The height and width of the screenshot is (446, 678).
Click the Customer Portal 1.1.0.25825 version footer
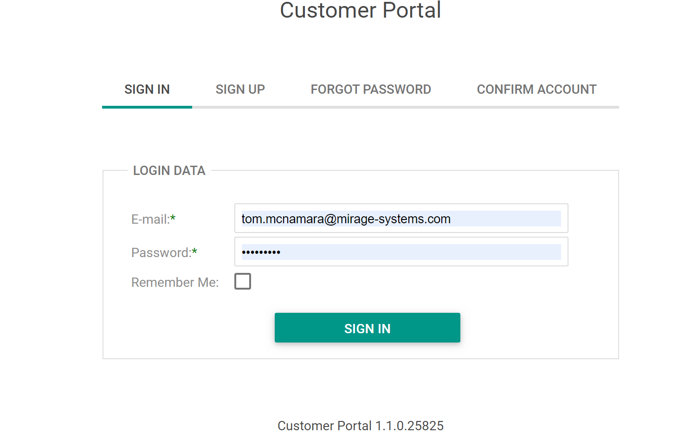pyautogui.click(x=360, y=426)
